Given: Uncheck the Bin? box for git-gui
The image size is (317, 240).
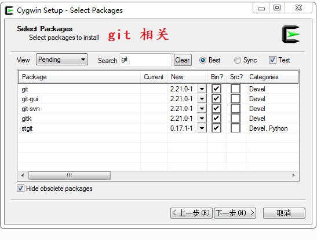Looking at the screenshot, I should point(216,98).
